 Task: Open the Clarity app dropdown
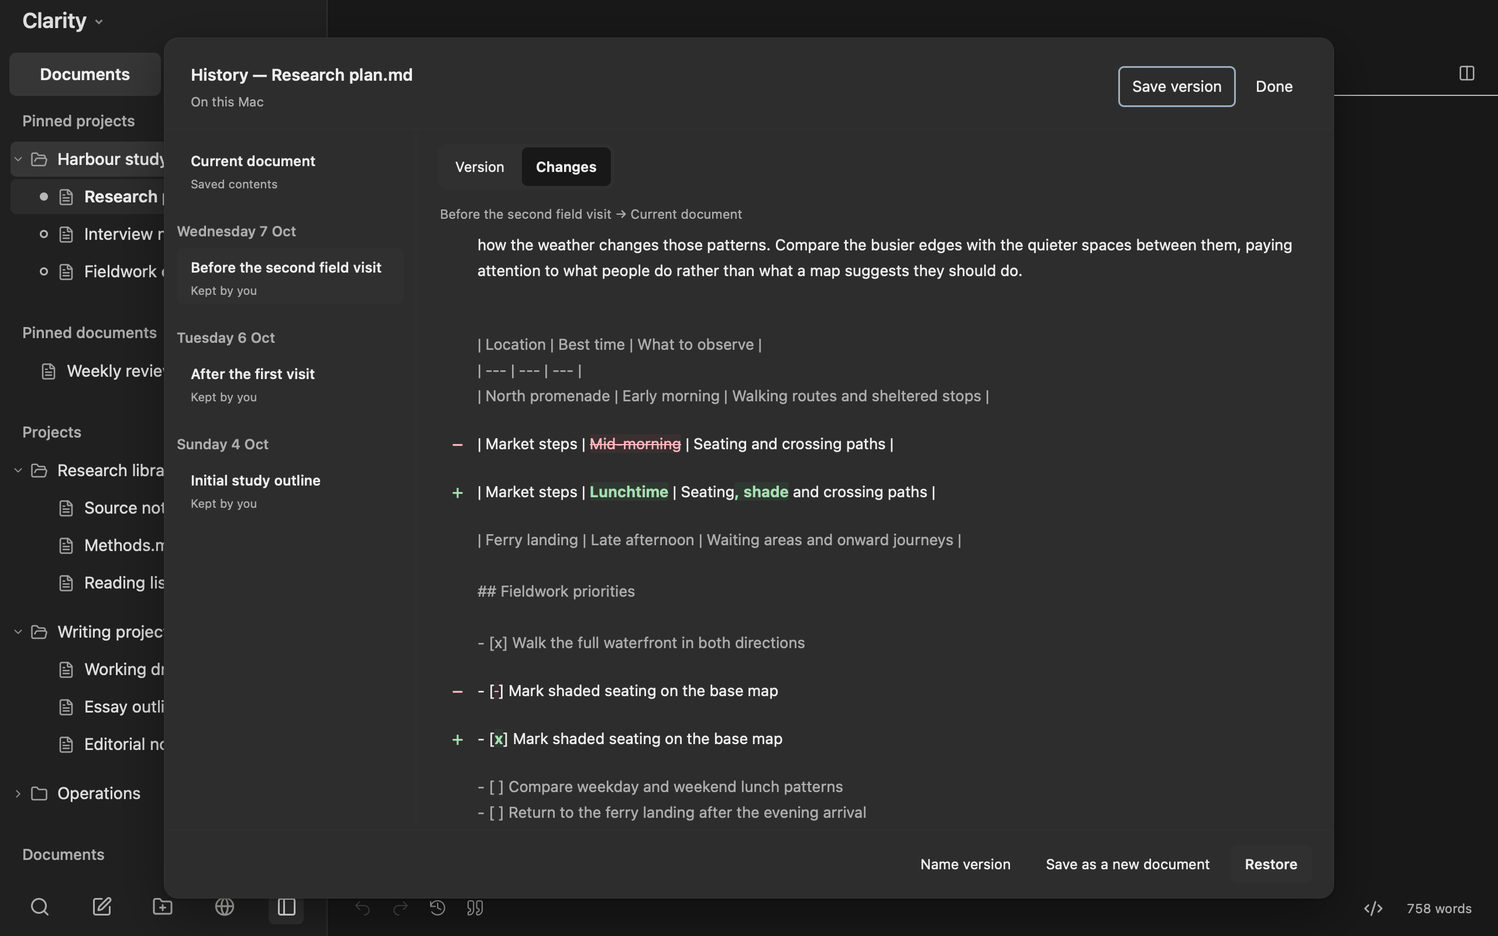tap(63, 20)
